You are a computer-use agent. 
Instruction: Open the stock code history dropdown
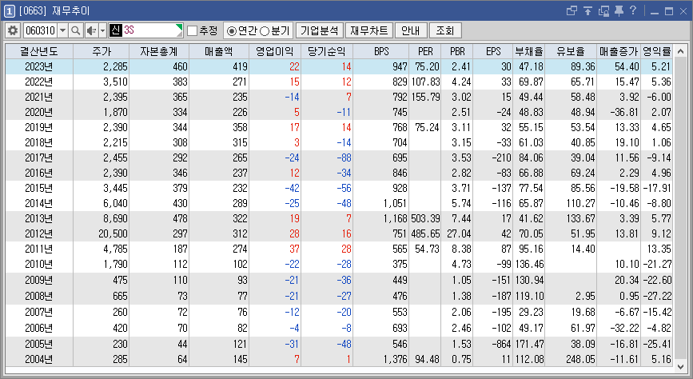(63, 30)
